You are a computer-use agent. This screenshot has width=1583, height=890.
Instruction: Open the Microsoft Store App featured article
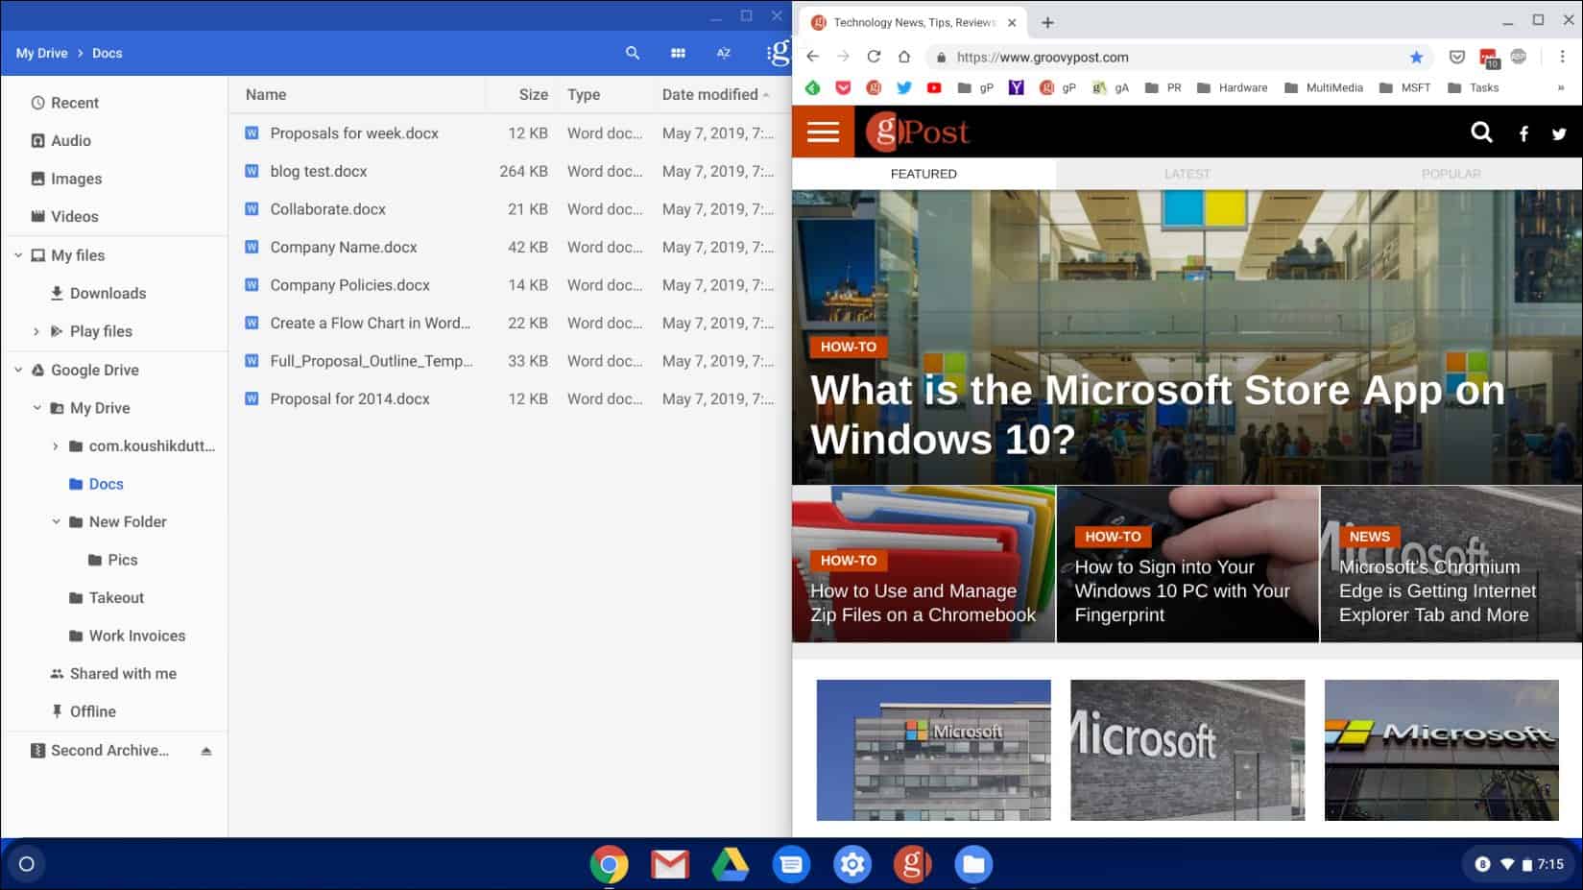1157,415
